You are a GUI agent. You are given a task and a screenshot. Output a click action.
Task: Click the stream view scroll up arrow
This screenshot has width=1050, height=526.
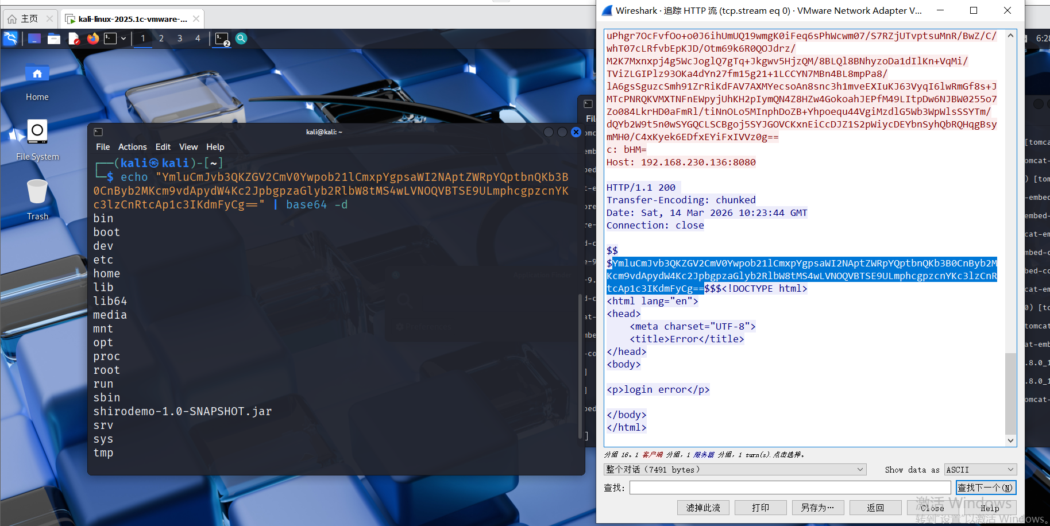click(x=1010, y=36)
